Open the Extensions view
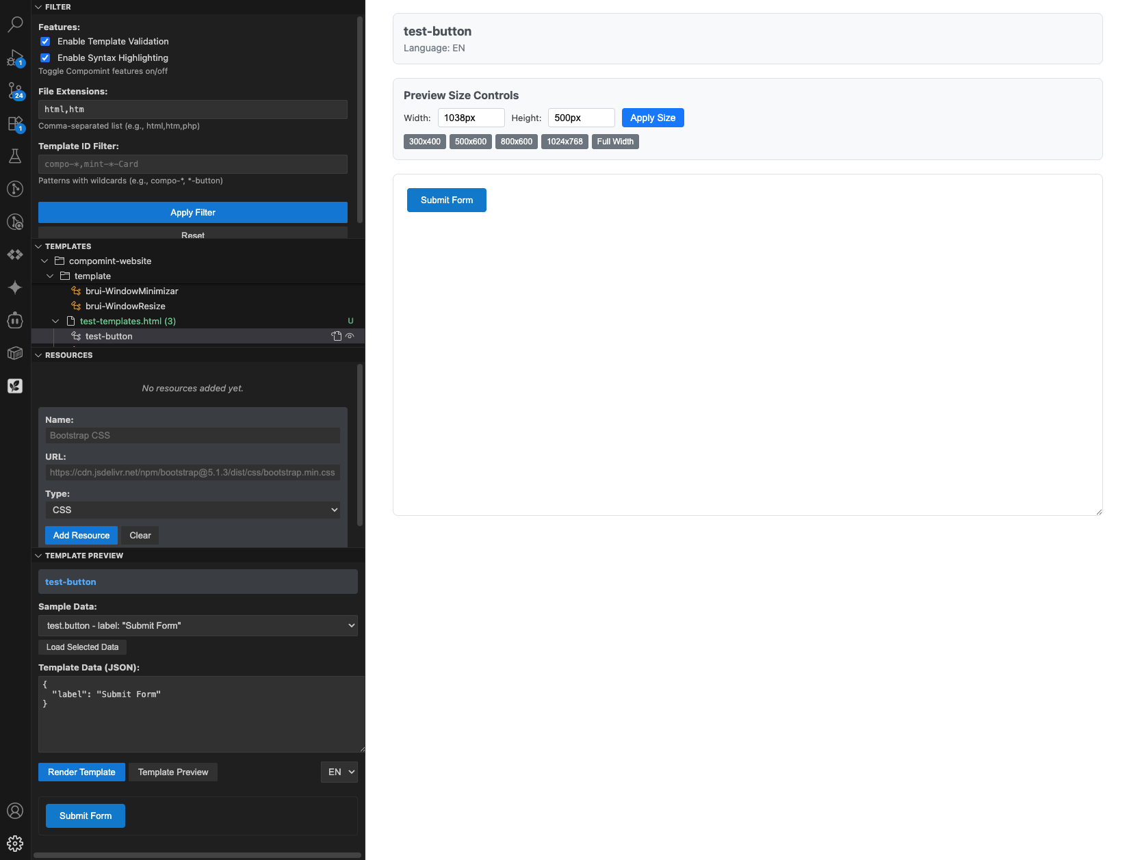1129x860 pixels. 15,124
